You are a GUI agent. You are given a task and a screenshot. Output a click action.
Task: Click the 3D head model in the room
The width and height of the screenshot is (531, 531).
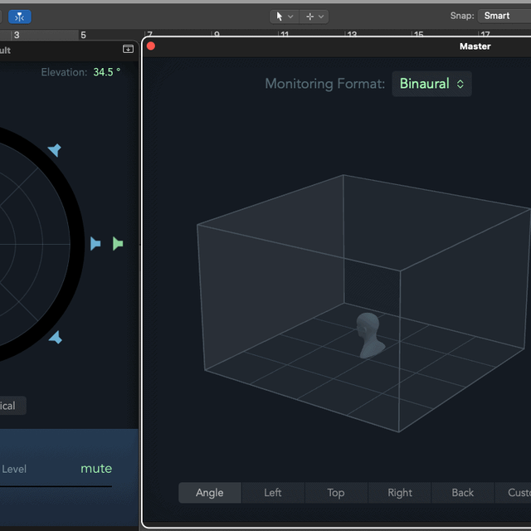pos(370,335)
